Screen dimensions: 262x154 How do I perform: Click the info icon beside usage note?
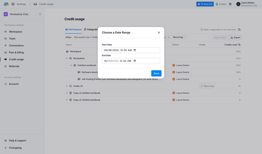pos(201,29)
